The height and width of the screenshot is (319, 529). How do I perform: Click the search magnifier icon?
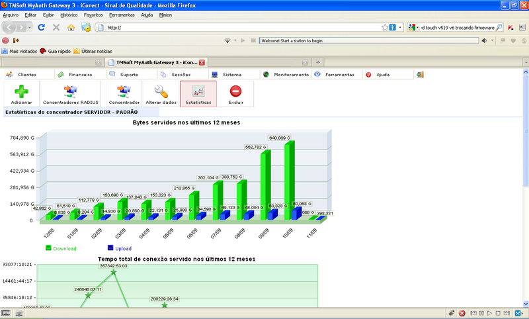coord(499,27)
